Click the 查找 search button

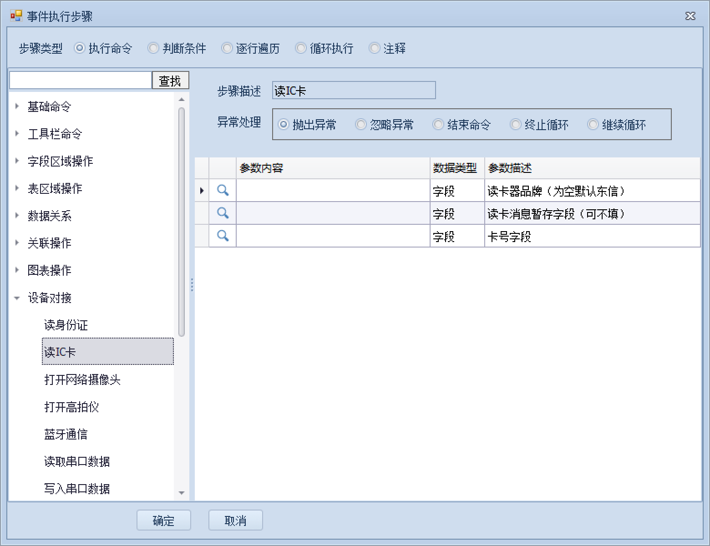point(170,81)
